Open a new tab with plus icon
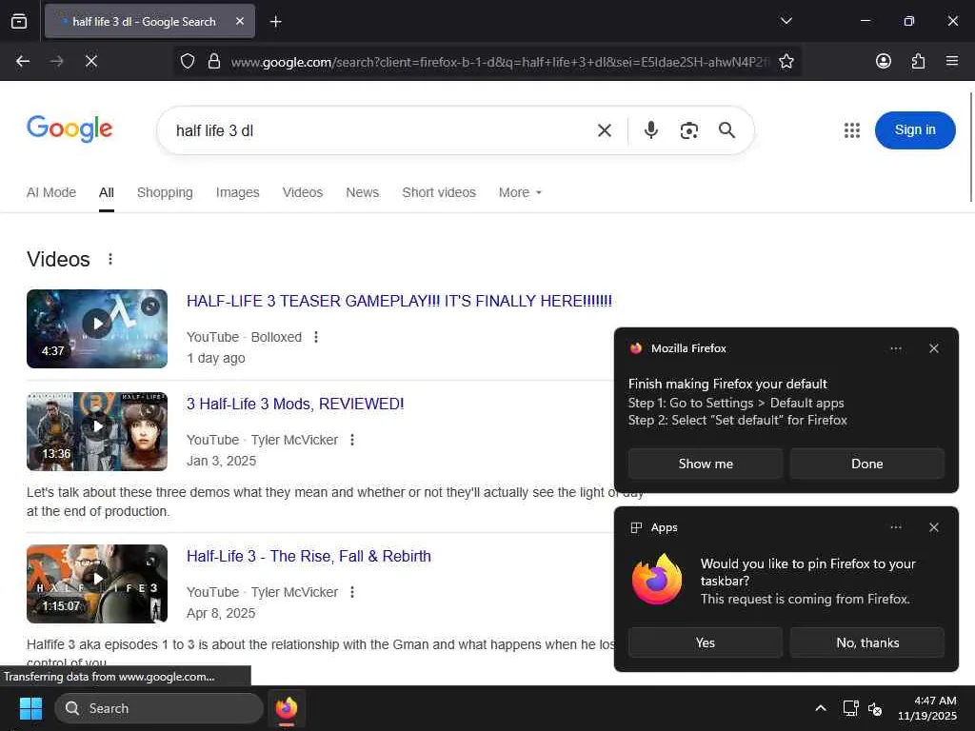This screenshot has height=731, width=975. [x=275, y=22]
